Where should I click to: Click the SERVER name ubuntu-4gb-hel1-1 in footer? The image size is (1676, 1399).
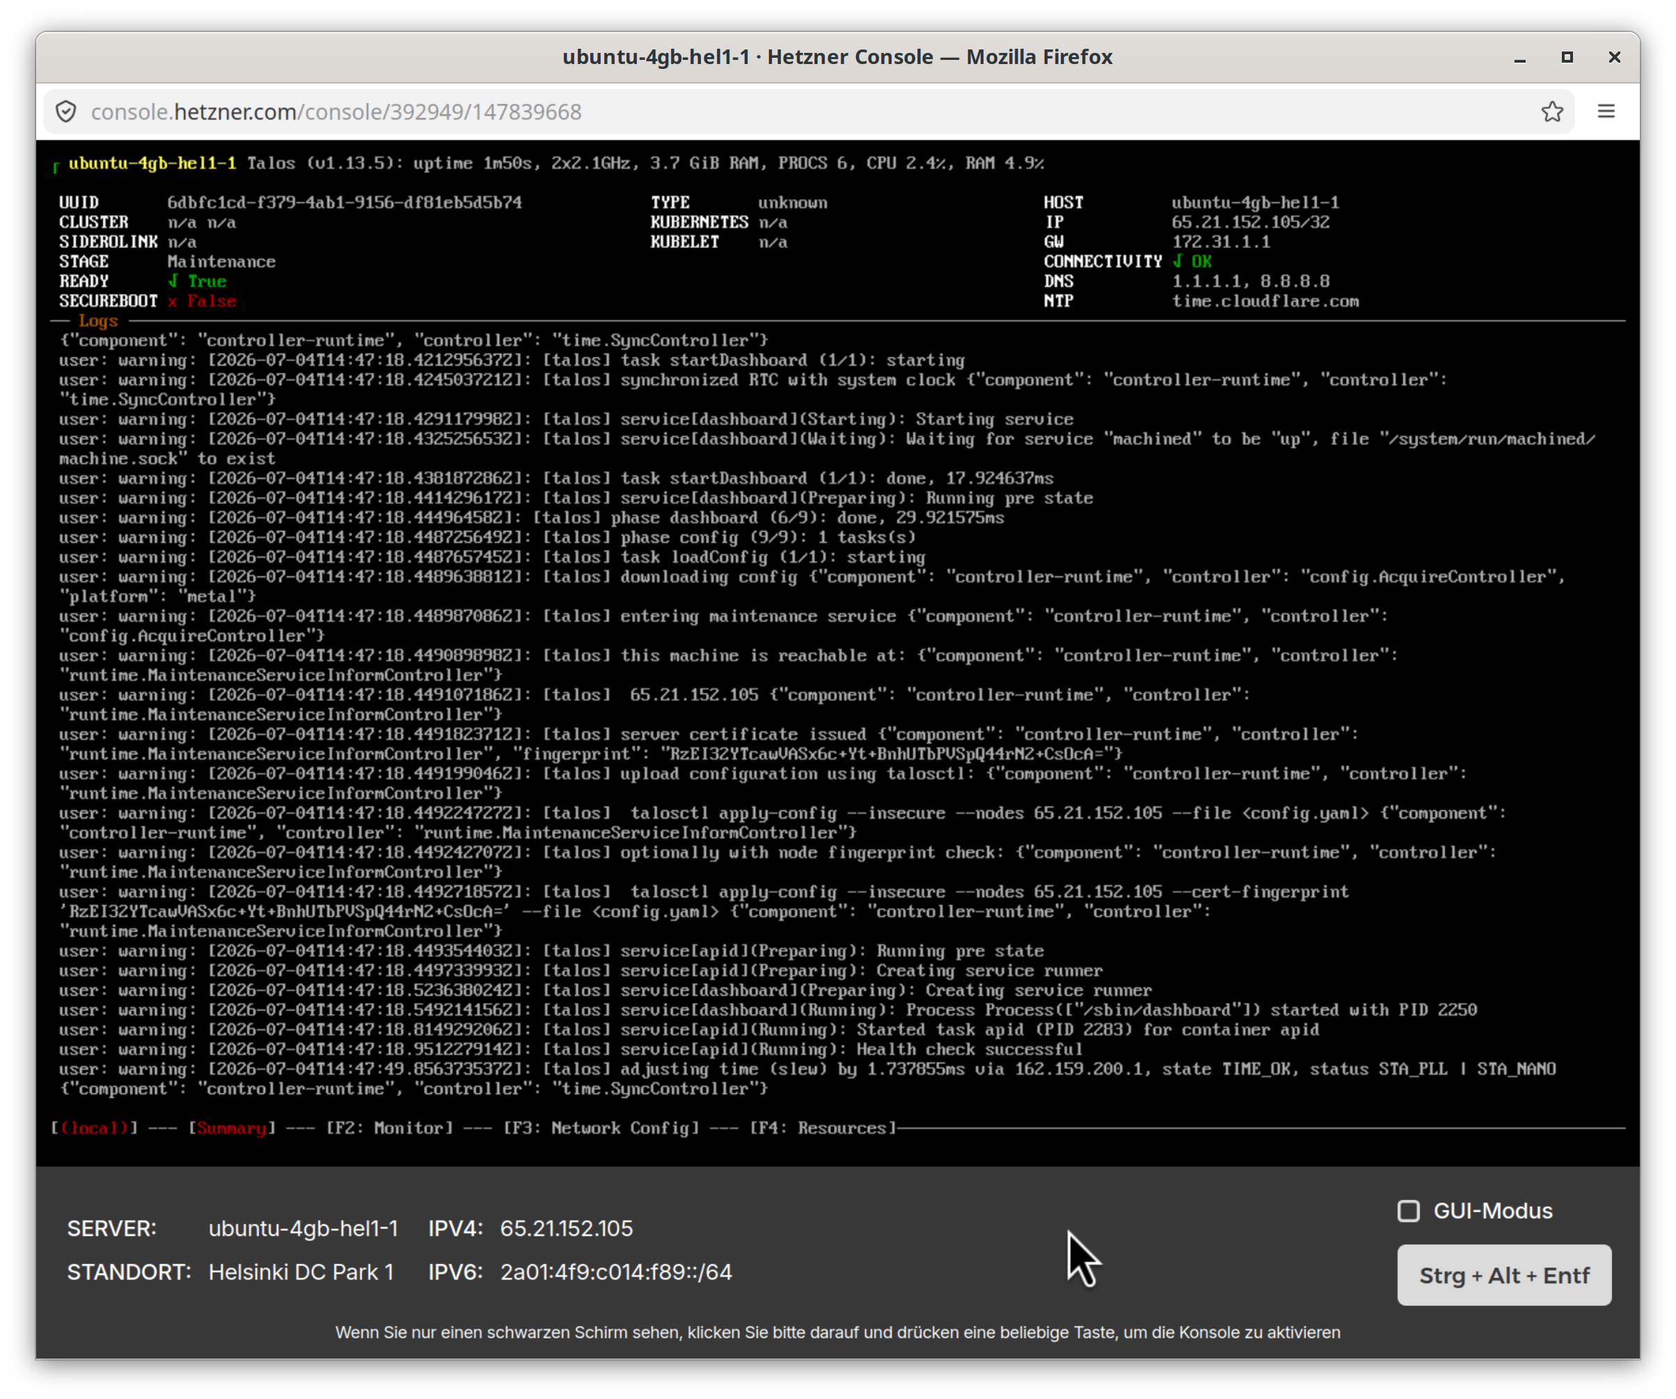(303, 1228)
